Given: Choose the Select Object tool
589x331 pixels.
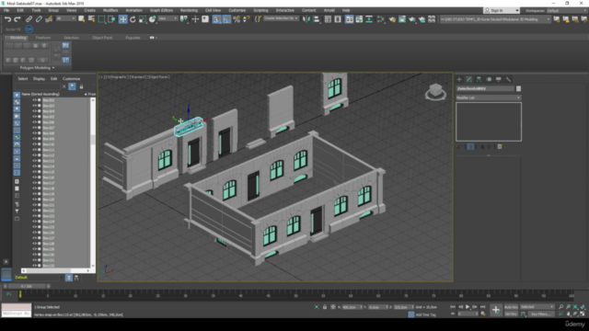Looking at the screenshot, I should coord(82,19).
